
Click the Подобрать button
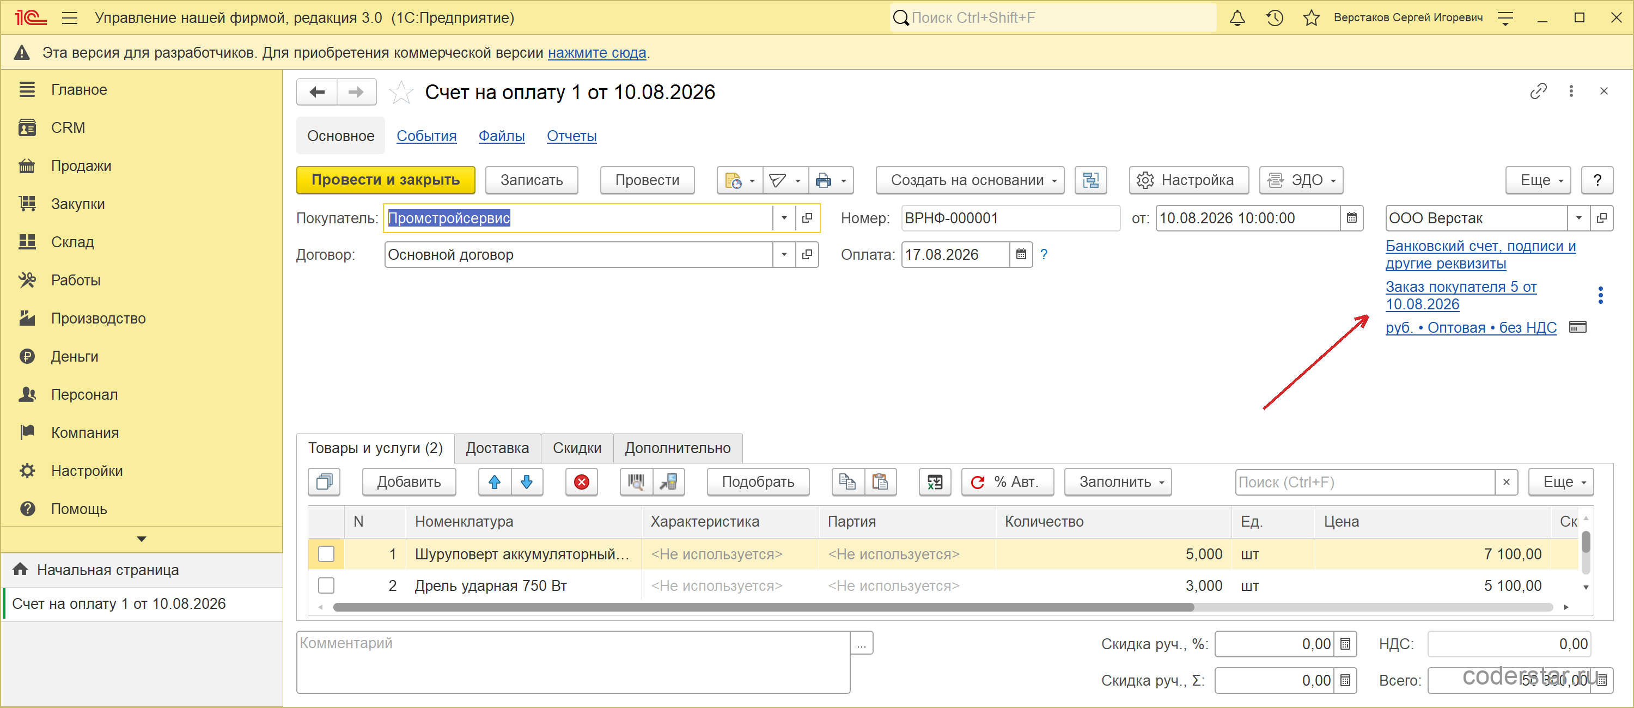[x=758, y=482]
